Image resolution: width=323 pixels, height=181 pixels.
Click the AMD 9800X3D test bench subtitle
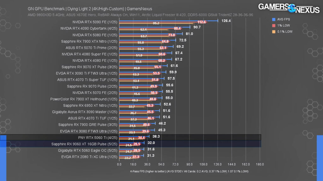pyautogui.click(x=140, y=15)
